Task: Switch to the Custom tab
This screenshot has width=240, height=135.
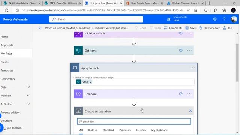Action: coord(141,130)
